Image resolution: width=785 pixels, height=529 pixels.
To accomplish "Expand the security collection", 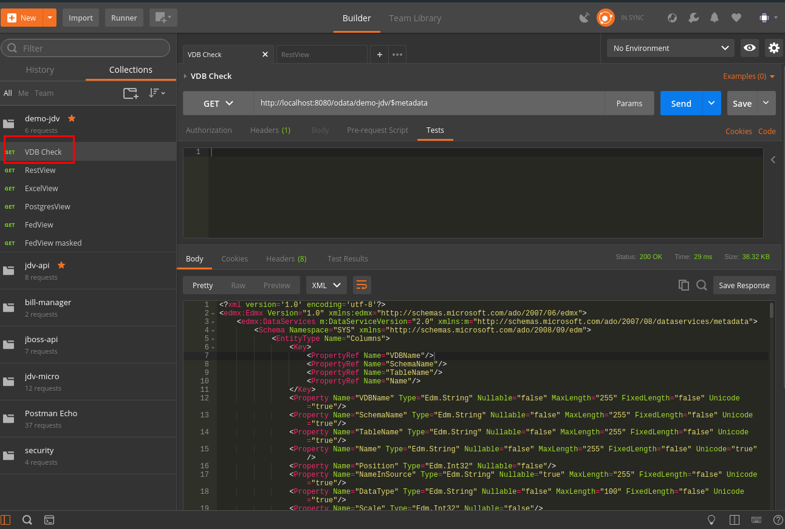I will (x=88, y=456).
